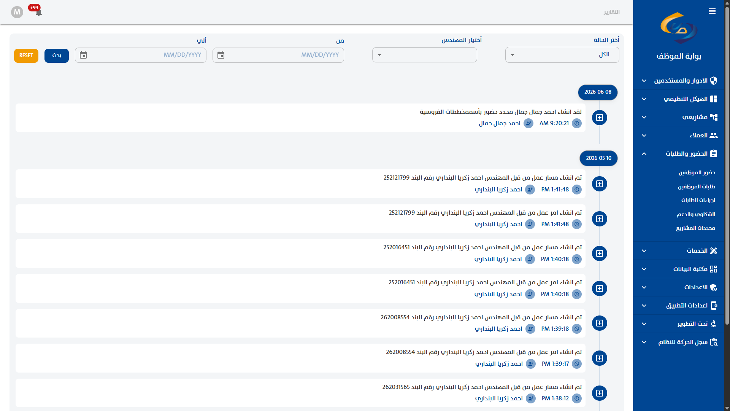Open اجراءات الطلبات submenu item
730x411 pixels.
(x=698, y=200)
